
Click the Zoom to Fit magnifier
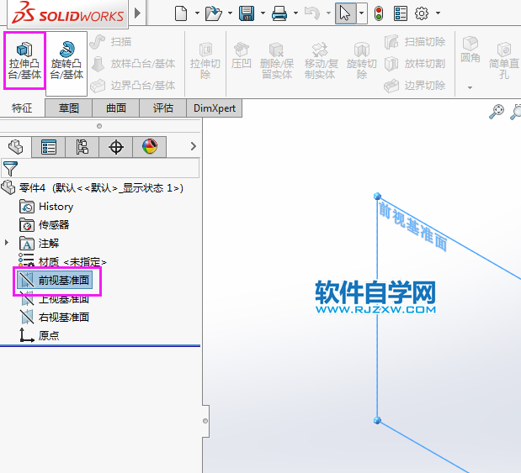click(497, 112)
